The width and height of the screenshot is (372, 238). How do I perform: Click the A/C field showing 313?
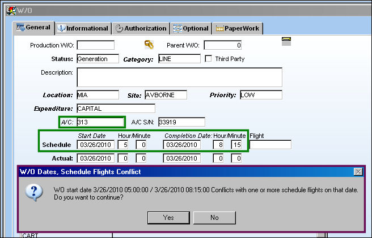[100, 122]
